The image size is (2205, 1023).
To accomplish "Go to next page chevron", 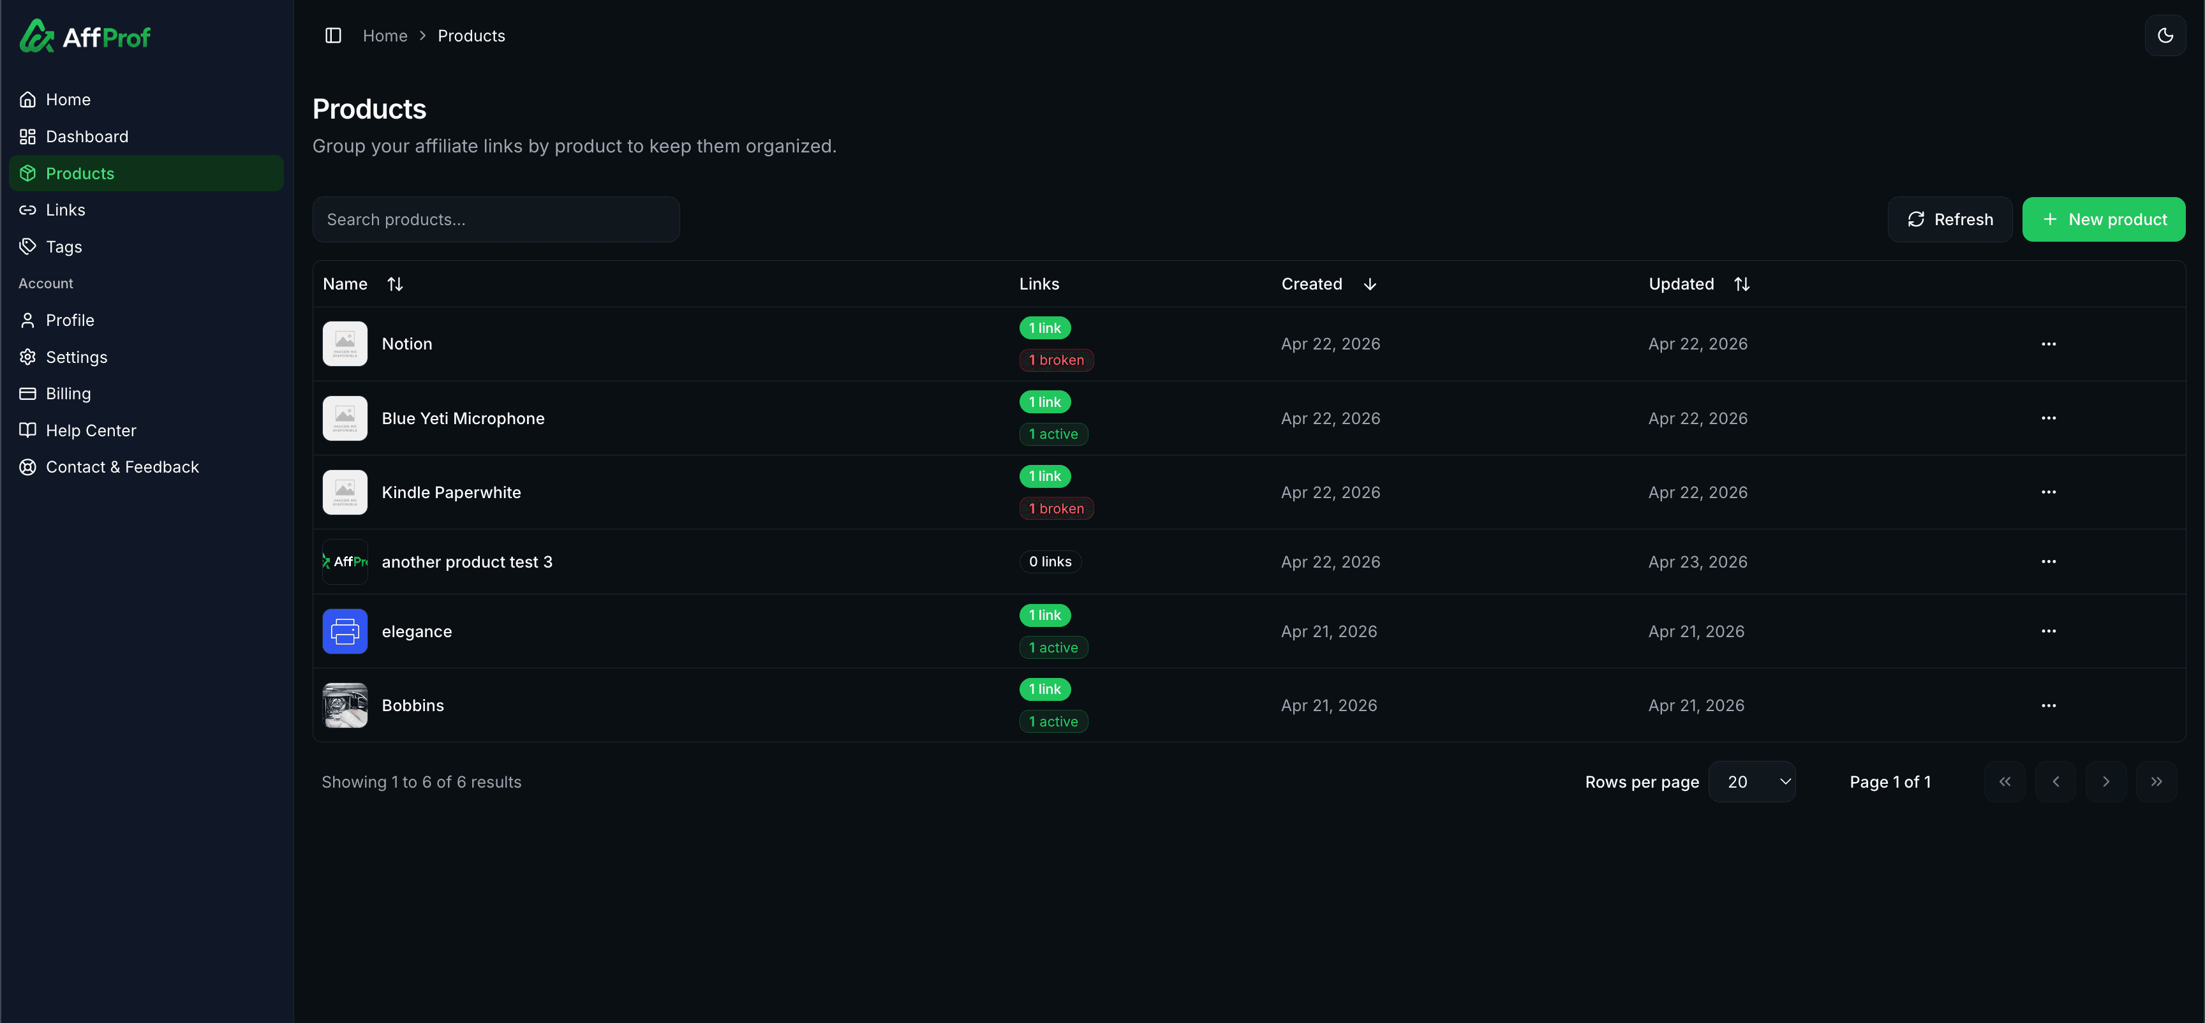I will click(2105, 782).
